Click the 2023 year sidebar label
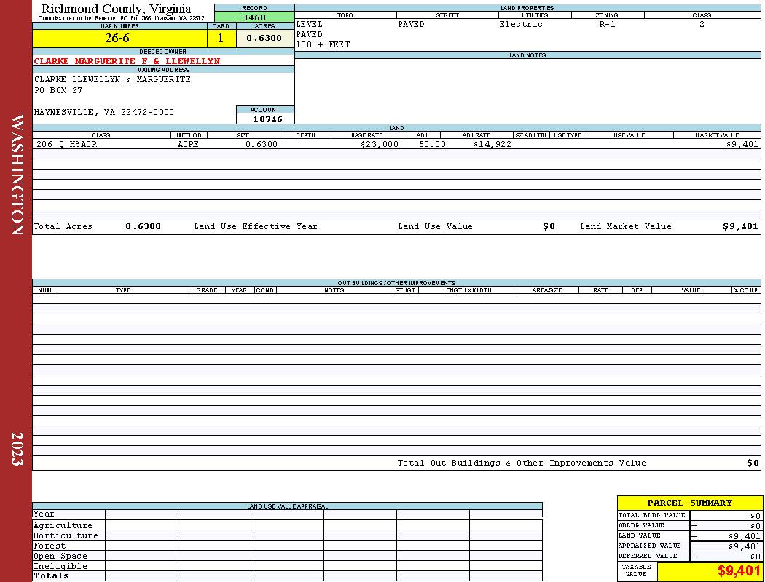This screenshot has height=582, width=765. (17, 449)
